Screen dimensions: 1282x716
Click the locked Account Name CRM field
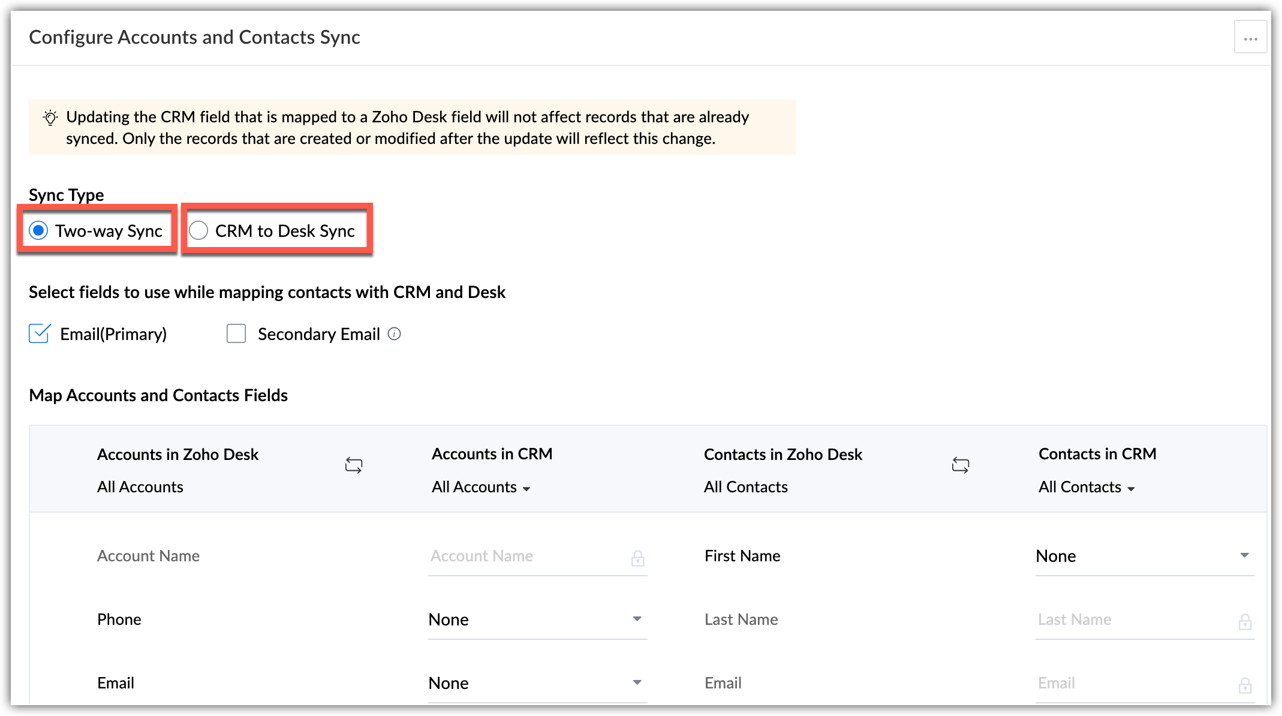(x=537, y=556)
